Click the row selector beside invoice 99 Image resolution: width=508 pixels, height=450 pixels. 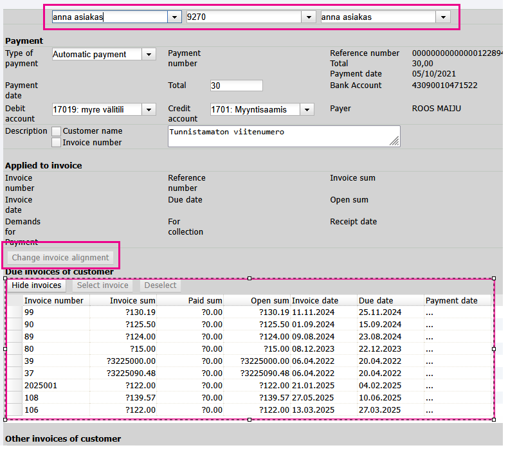(15, 312)
